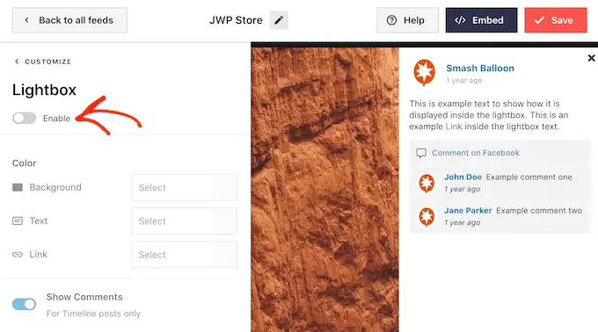The height and width of the screenshot is (332, 598).
Task: Open Jane Parker commenter name
Action: click(468, 211)
